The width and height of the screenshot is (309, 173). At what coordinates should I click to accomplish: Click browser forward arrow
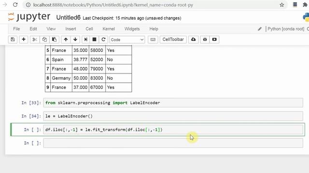(4, 5)
